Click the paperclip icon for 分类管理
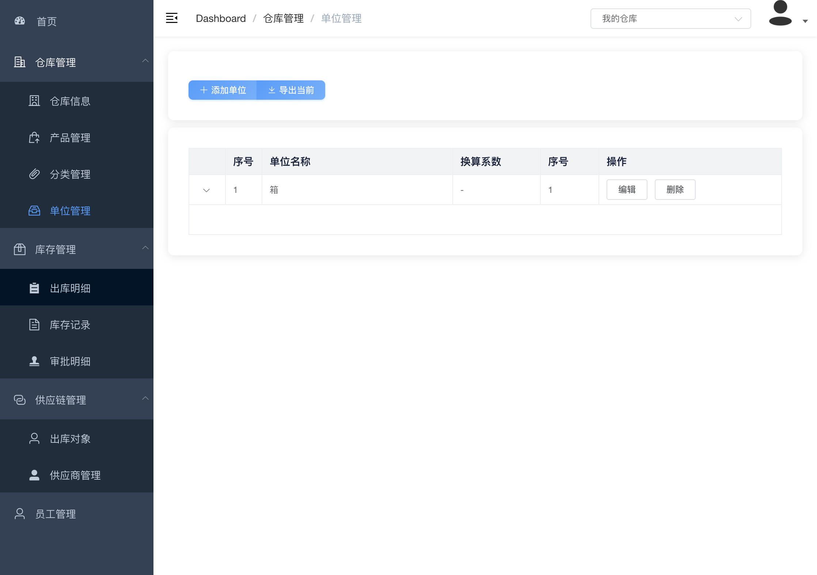Screen dimensions: 817x575 34,174
